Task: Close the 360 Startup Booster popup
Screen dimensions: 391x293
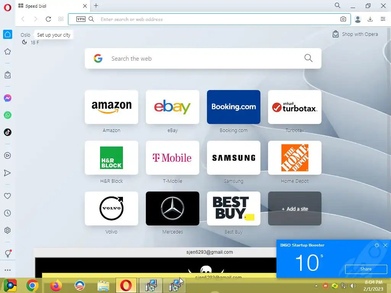Action: pyautogui.click(x=385, y=245)
